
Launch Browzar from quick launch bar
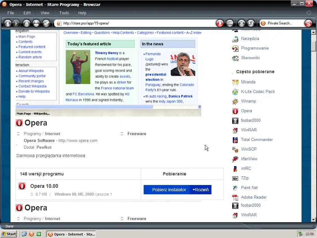pos(32,234)
